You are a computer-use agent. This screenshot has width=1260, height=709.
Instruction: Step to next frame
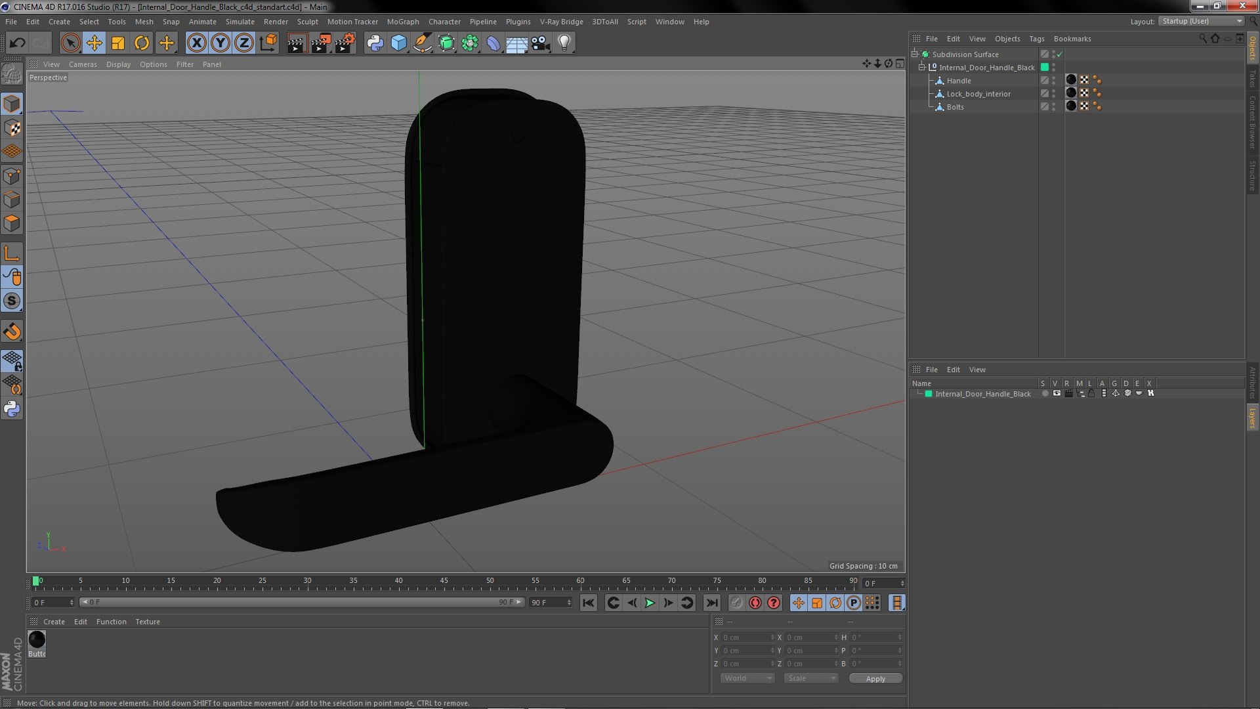tap(668, 603)
